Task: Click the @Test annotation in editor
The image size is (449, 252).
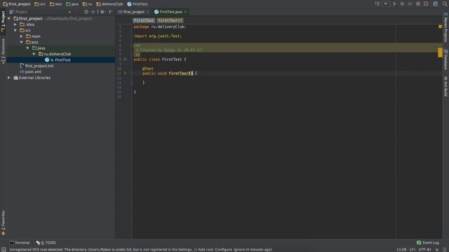Action: click(x=148, y=69)
